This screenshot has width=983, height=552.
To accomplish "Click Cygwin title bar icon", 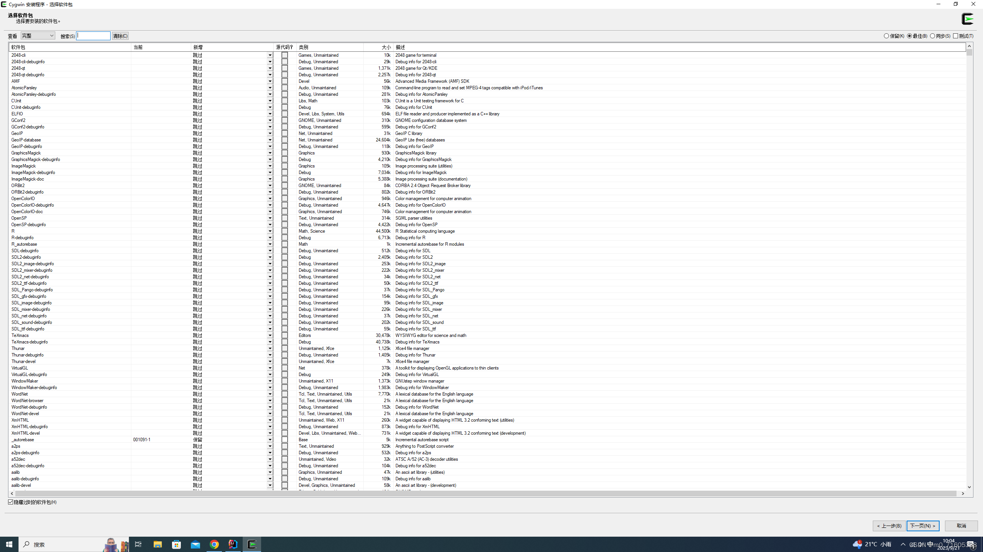I will point(4,4).
